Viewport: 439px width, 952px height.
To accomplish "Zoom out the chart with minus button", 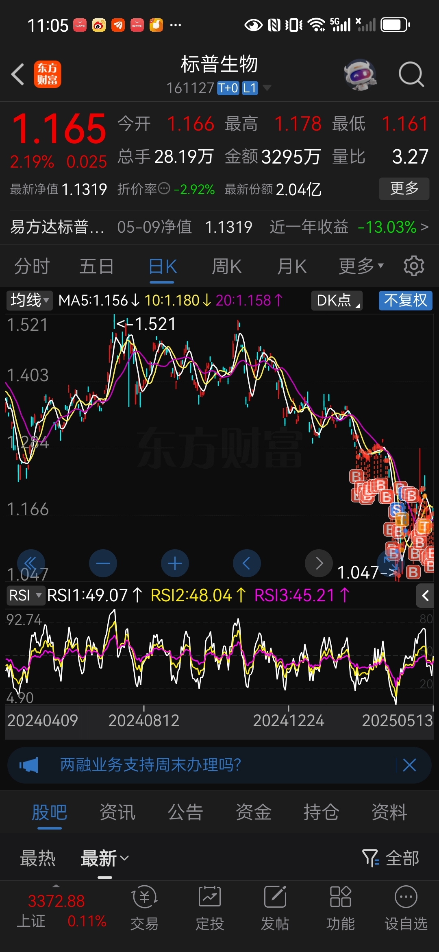I will click(103, 563).
